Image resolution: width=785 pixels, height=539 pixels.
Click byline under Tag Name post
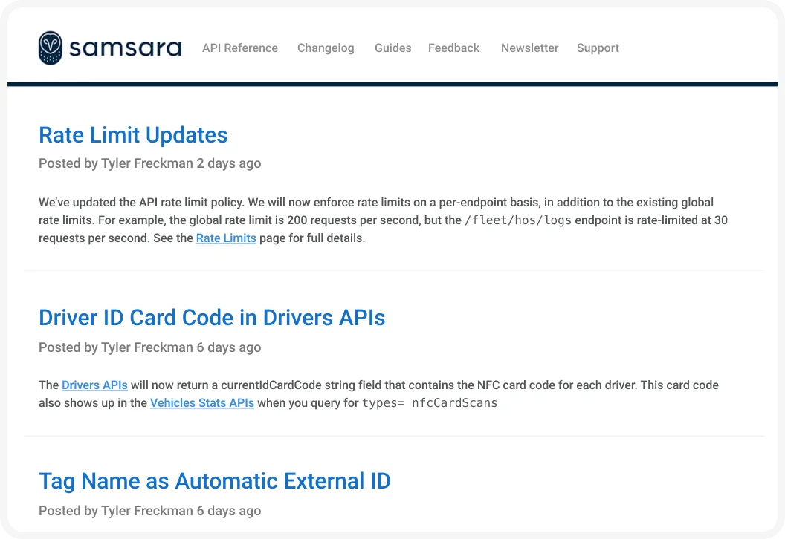tap(150, 511)
